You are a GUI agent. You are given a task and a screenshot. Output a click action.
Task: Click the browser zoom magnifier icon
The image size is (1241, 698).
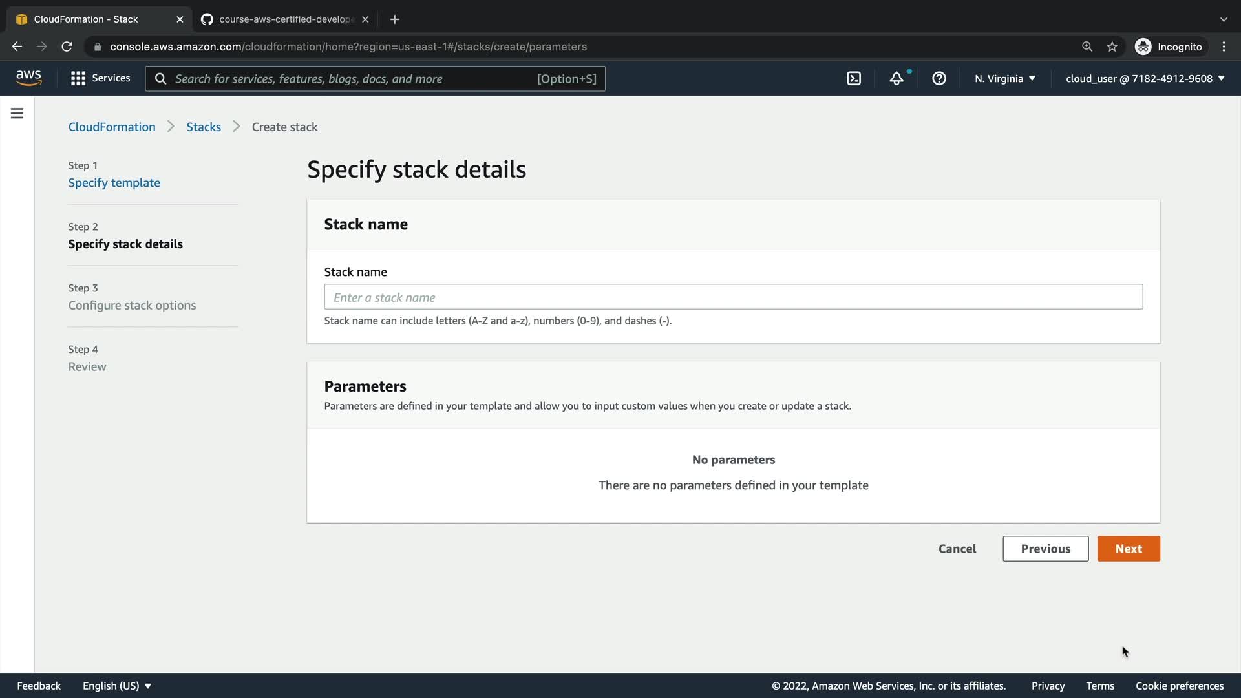[x=1087, y=47]
